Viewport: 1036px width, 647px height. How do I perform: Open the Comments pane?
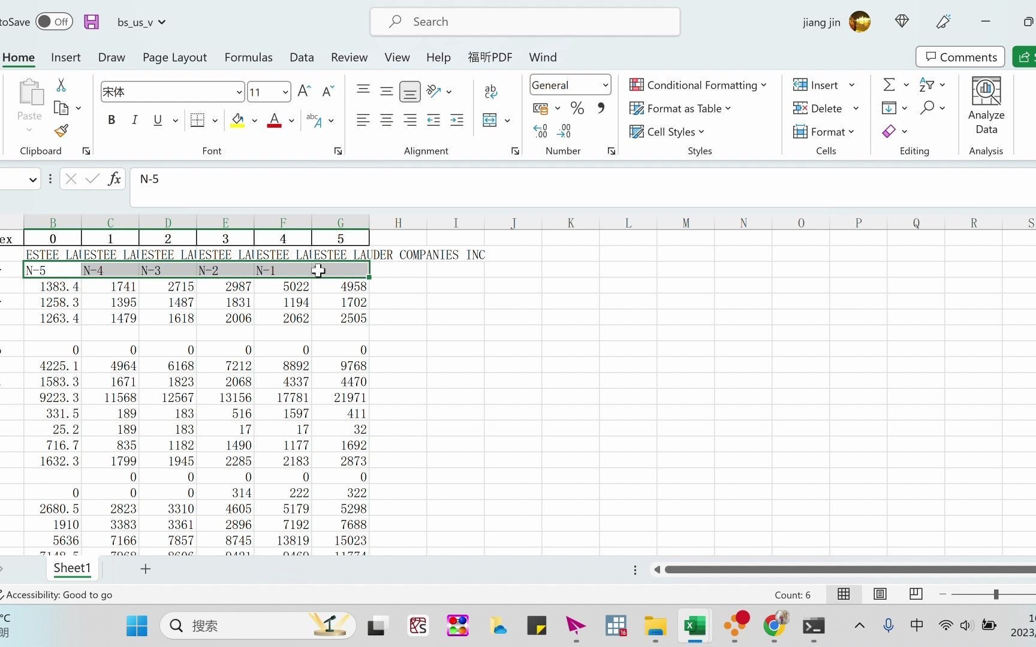[960, 57]
